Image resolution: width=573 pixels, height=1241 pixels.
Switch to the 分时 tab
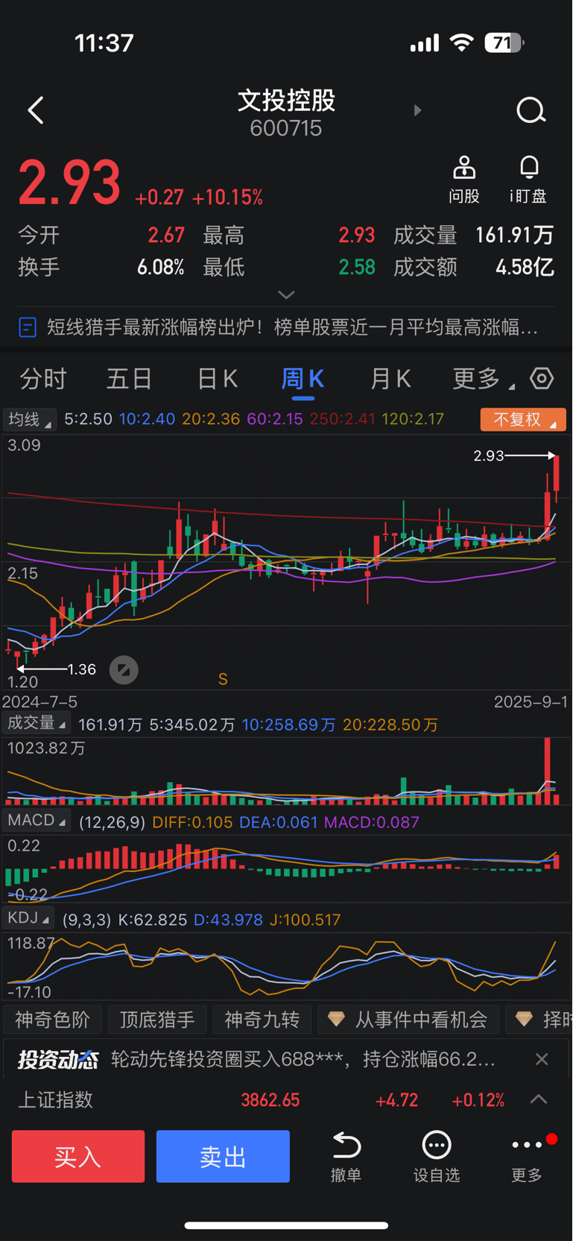43,379
